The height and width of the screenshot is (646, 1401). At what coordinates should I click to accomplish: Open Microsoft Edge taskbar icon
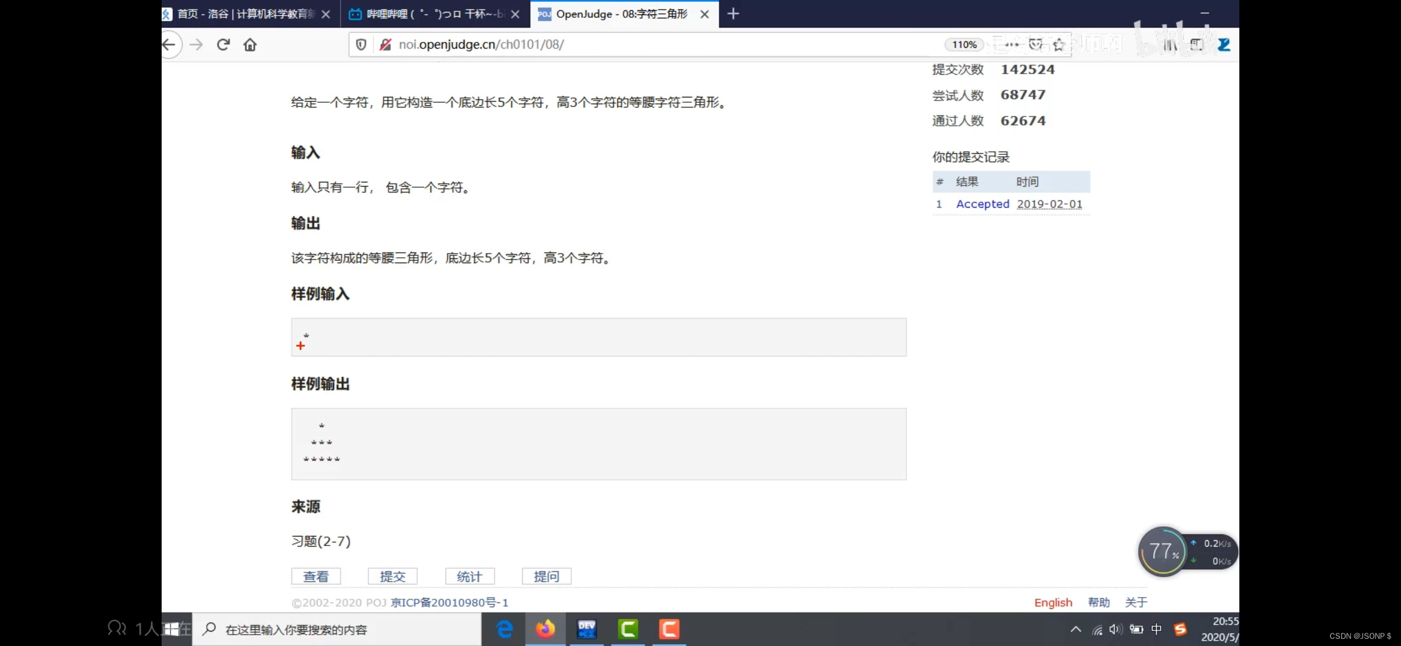(504, 629)
